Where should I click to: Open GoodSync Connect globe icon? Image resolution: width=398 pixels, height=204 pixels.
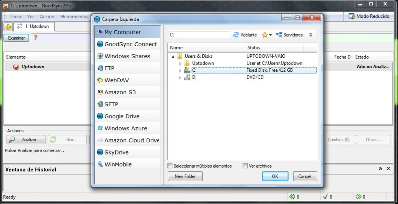point(100,44)
